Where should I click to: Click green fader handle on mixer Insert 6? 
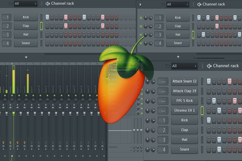(x=14, y=114)
